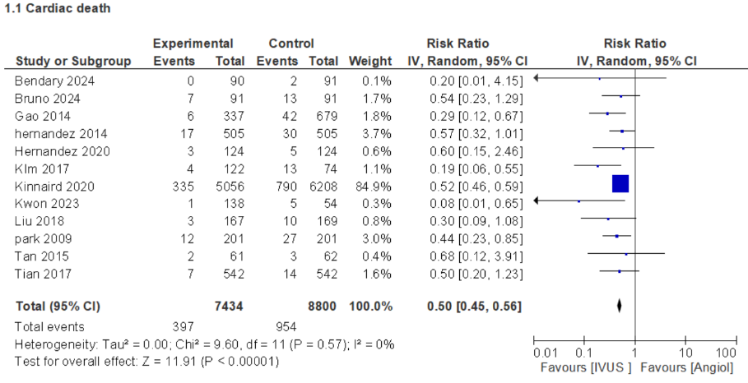
Task: Click the park 2009 point estimate square
Action: coord(616,237)
